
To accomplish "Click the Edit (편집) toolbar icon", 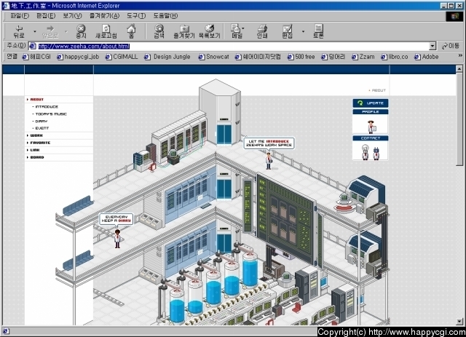I will 287,31.
